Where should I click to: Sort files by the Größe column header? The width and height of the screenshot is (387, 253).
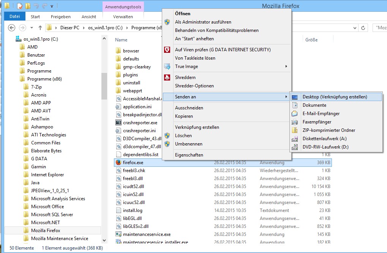click(x=311, y=40)
